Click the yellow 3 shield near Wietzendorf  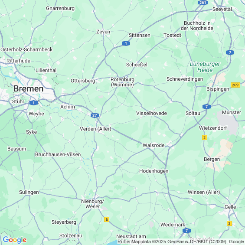pyautogui.click(x=205, y=137)
